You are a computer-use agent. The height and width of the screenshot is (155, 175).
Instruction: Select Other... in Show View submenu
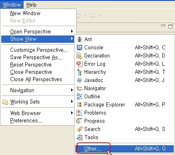point(125,149)
